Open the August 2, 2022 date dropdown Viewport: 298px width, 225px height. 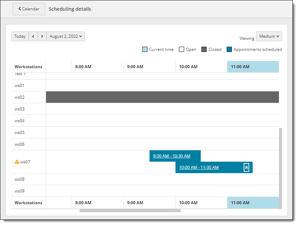click(65, 36)
